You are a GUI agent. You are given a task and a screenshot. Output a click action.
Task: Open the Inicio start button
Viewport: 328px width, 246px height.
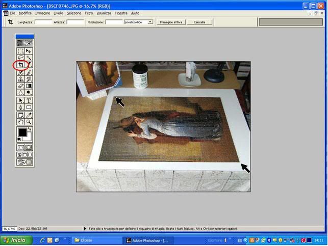(x=16, y=240)
